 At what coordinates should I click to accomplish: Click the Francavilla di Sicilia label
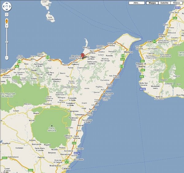[x=72, y=99]
